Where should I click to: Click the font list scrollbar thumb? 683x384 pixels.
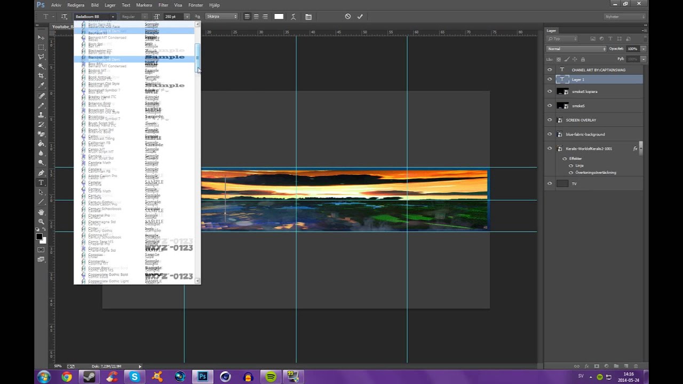(197, 57)
